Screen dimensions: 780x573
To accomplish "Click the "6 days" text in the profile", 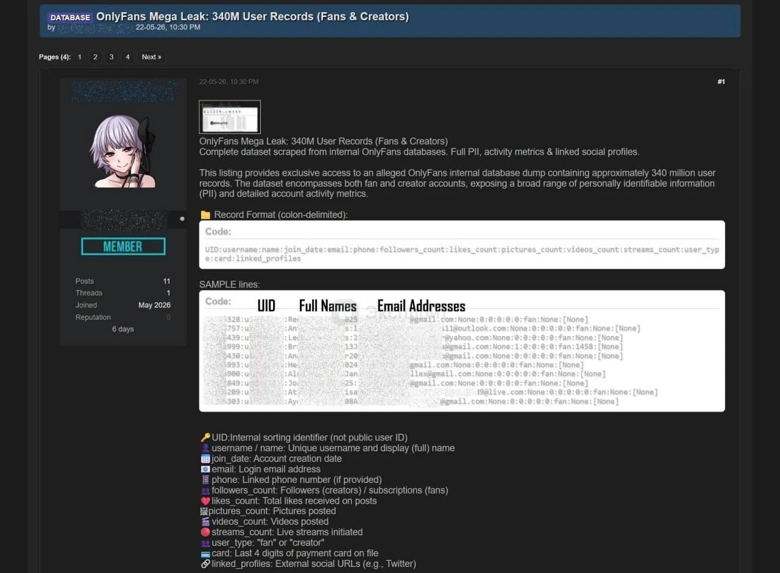I will pos(122,329).
